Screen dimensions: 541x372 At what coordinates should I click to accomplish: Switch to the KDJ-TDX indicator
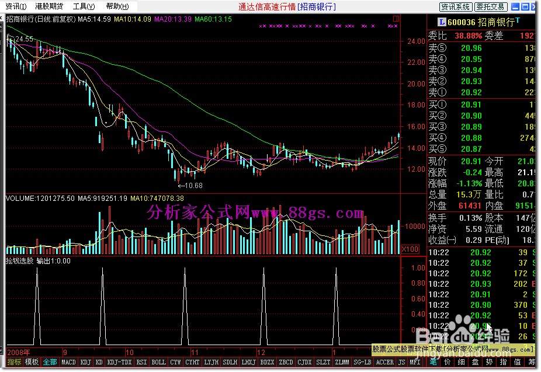pyautogui.click(x=119, y=362)
